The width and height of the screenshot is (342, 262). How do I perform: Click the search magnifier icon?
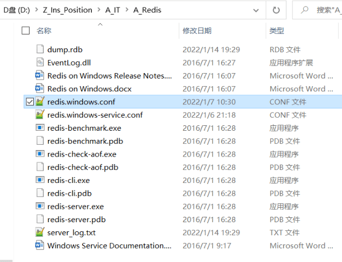coord(304,10)
